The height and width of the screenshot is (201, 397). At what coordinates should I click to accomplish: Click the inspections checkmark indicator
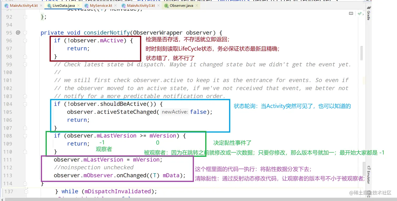[360, 13]
